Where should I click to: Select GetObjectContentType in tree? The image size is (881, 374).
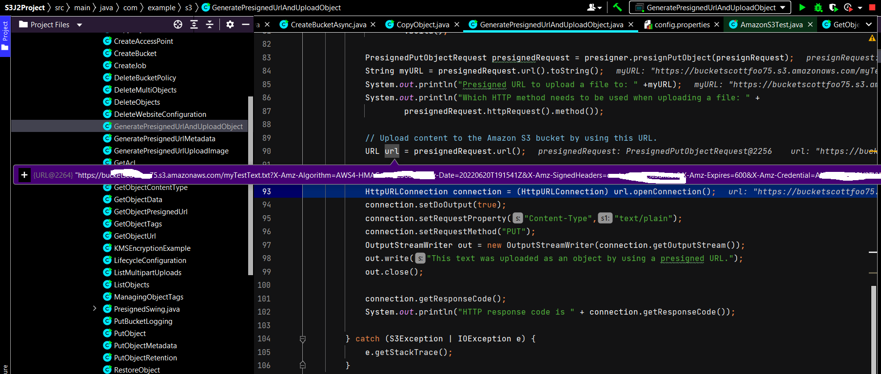point(151,187)
